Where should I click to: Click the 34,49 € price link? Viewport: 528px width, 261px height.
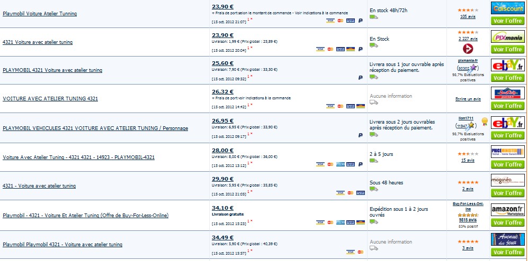coord(222,237)
